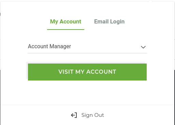Click the Sign Out text link
This screenshot has width=175, height=125.
pyautogui.click(x=92, y=115)
